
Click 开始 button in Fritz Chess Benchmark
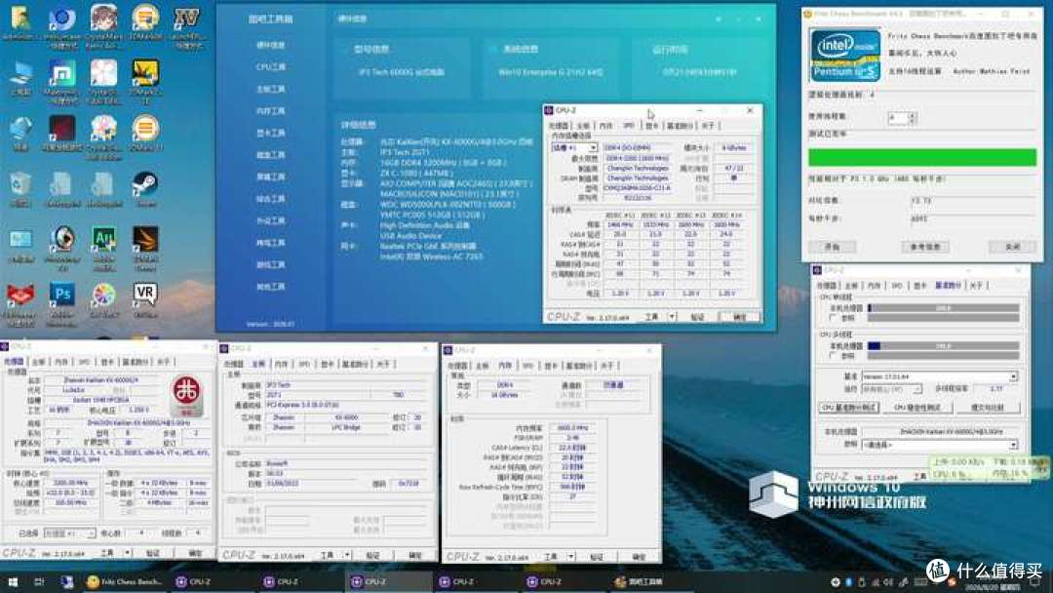point(832,247)
